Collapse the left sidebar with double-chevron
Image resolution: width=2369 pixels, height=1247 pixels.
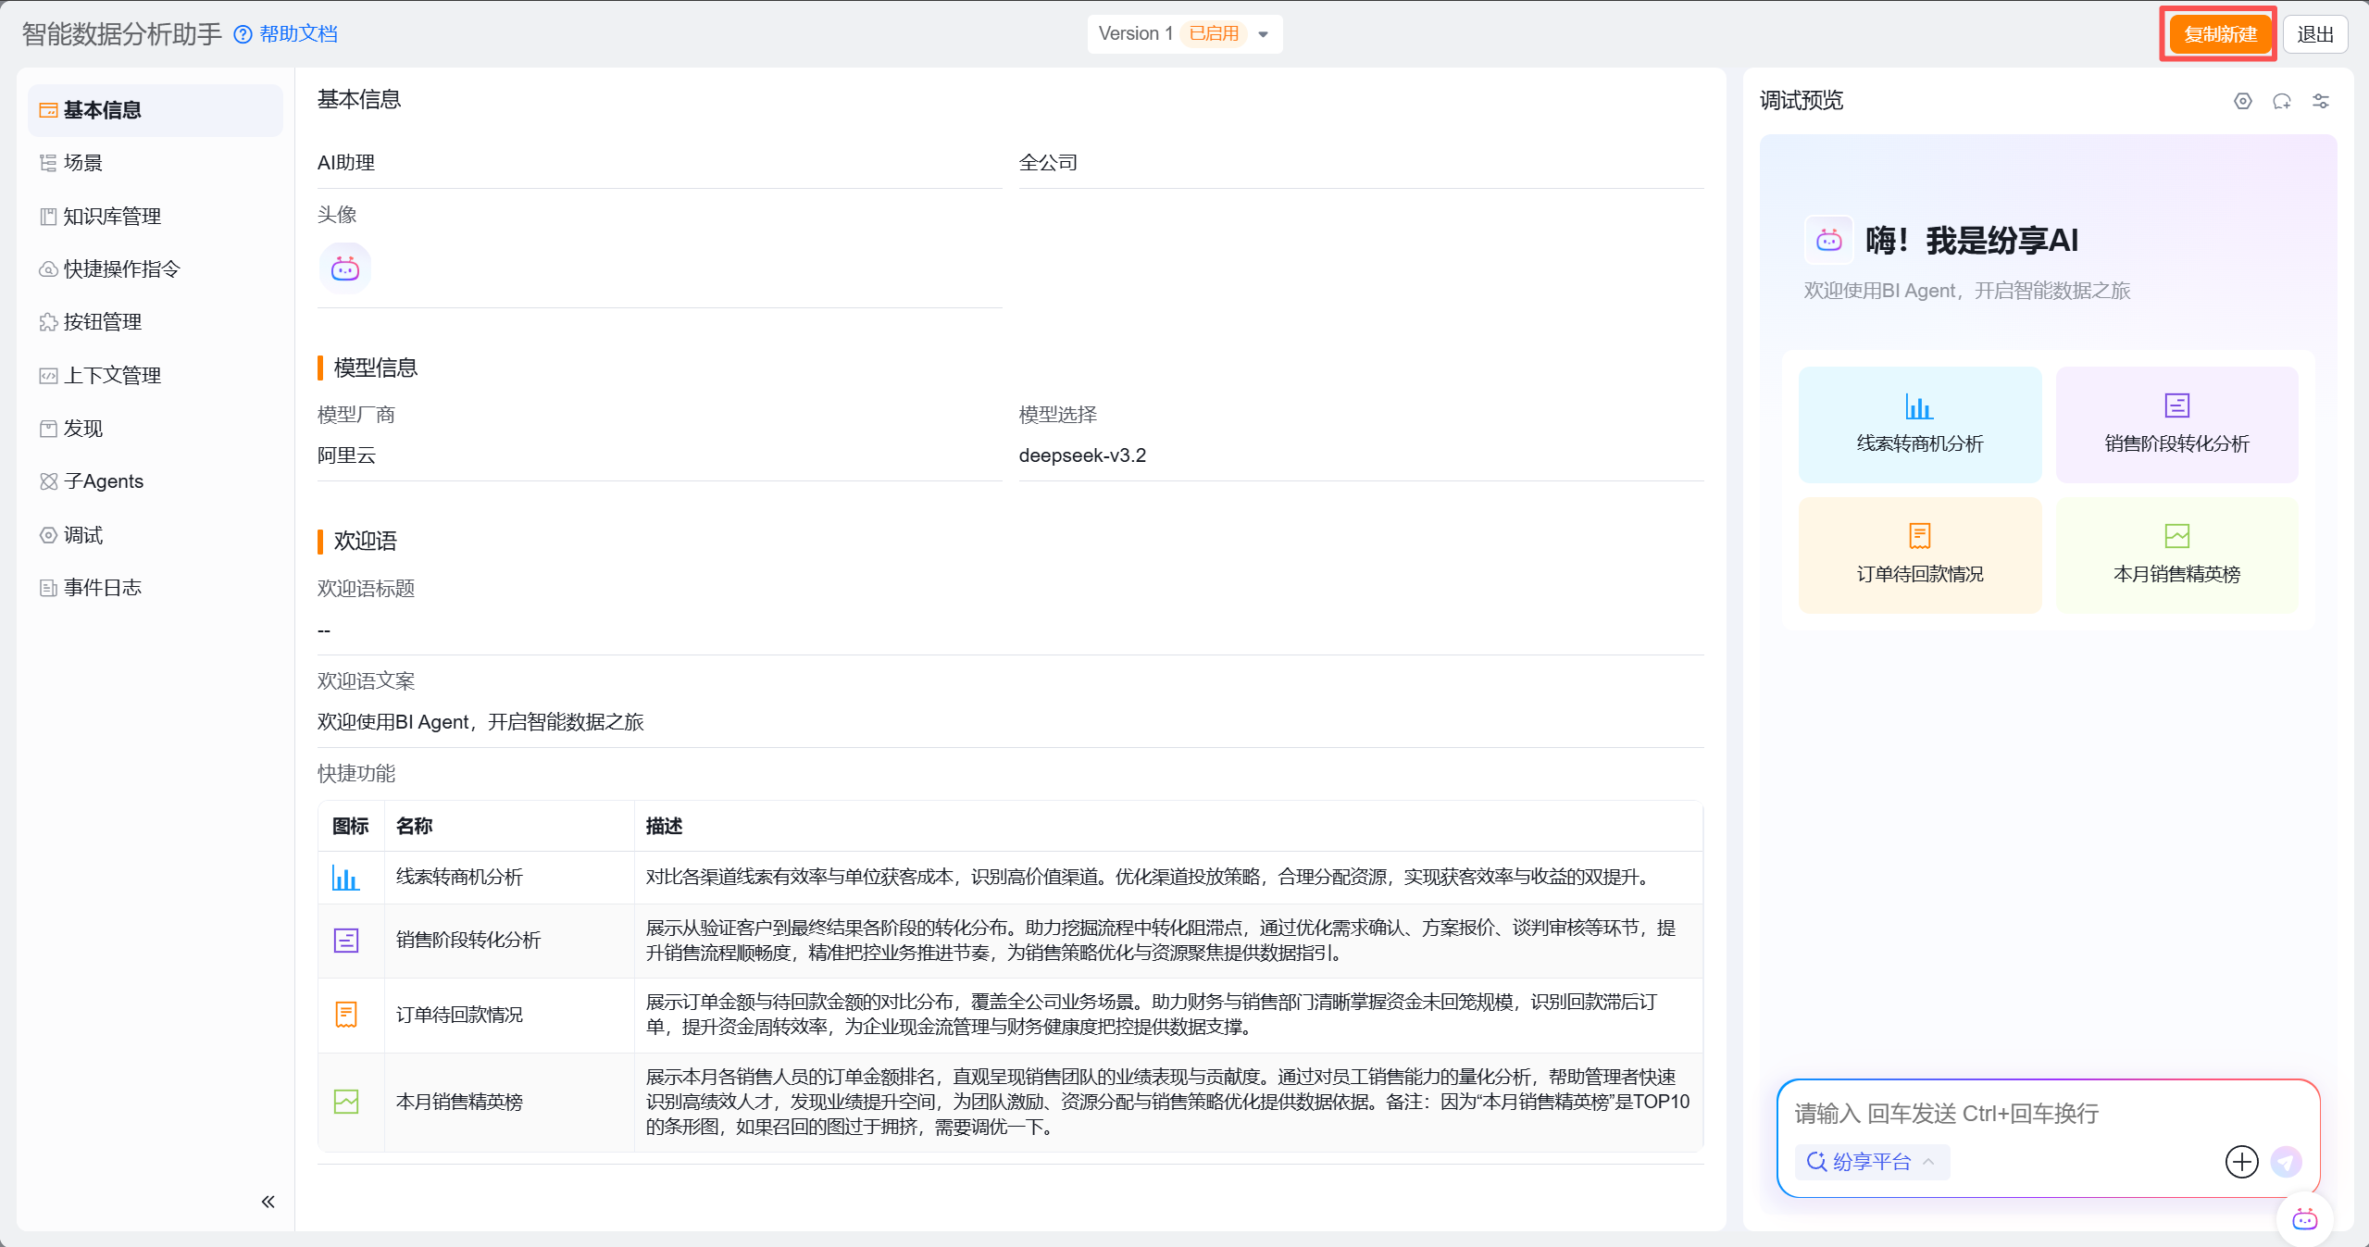[268, 1202]
